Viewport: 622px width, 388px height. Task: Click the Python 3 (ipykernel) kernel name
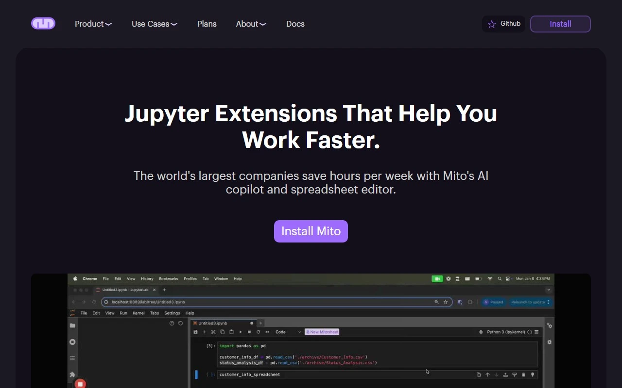click(x=506, y=332)
